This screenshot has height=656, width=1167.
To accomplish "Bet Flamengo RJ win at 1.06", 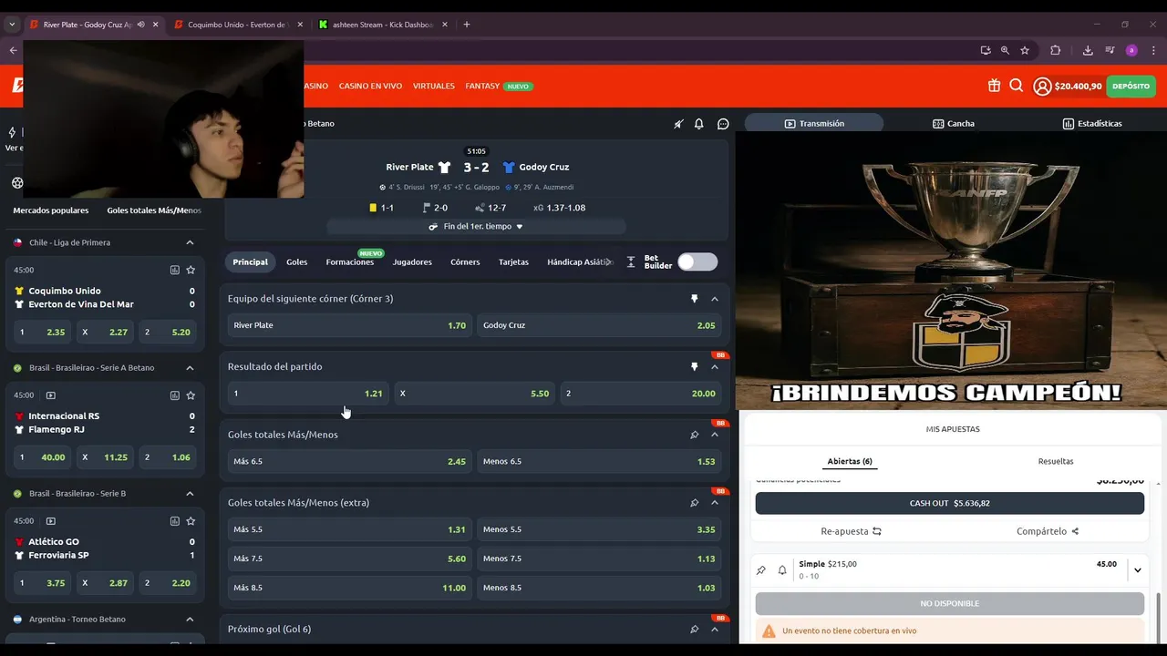I will [x=167, y=457].
